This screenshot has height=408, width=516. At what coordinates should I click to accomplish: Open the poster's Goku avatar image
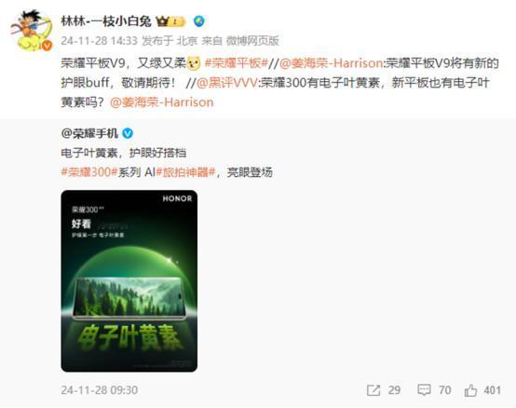[32, 30]
